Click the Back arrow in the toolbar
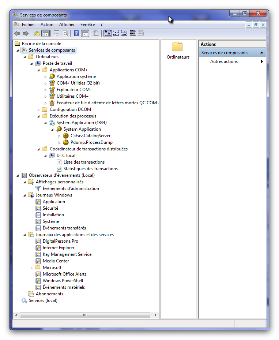The image size is (279, 340). [x=17, y=34]
